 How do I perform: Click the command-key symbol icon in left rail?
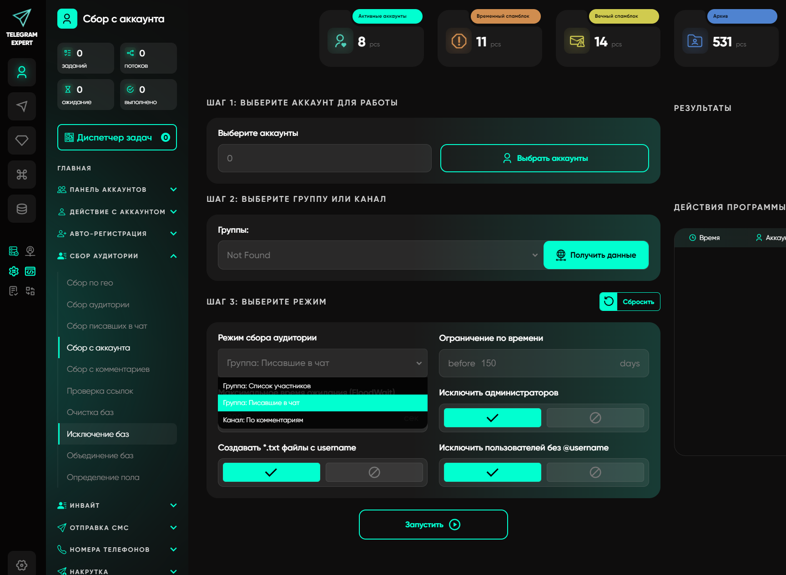(x=22, y=175)
